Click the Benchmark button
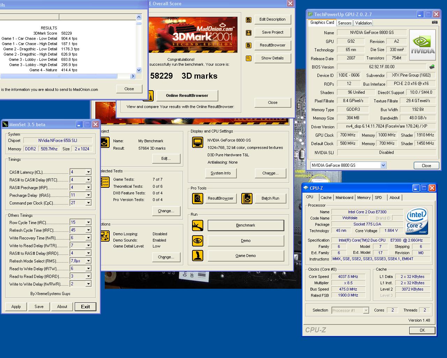Viewport: 447px width, 358px height. [246, 225]
